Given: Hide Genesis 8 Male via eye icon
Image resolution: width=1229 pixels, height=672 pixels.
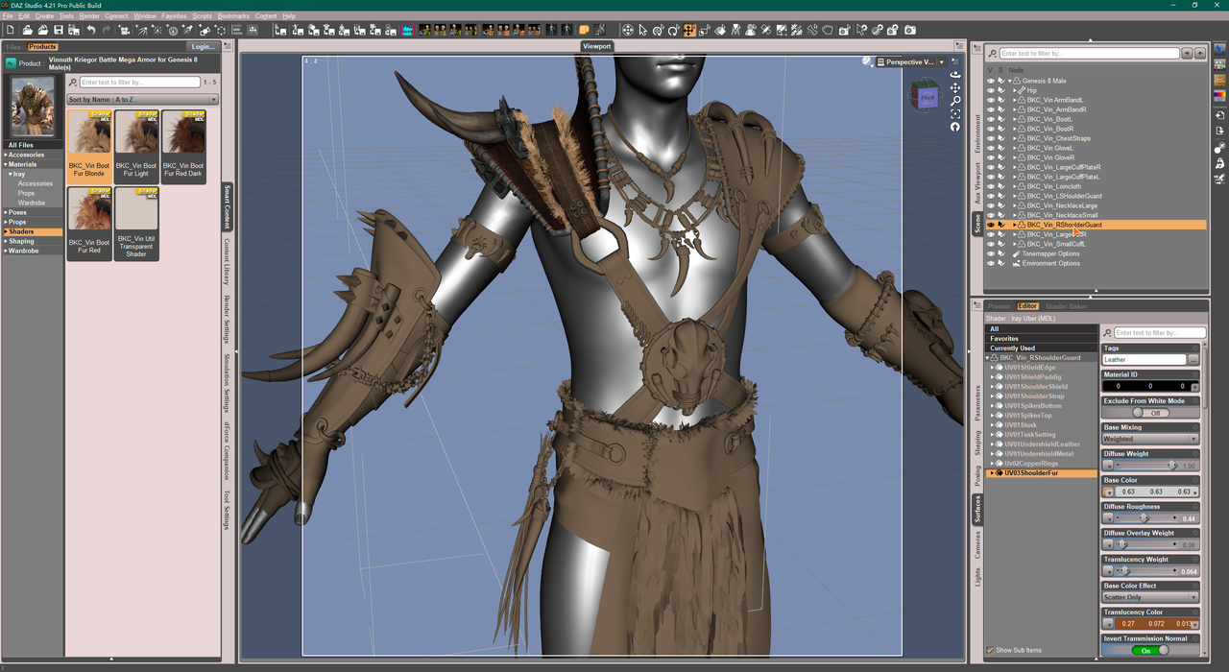Looking at the screenshot, I should (x=991, y=81).
